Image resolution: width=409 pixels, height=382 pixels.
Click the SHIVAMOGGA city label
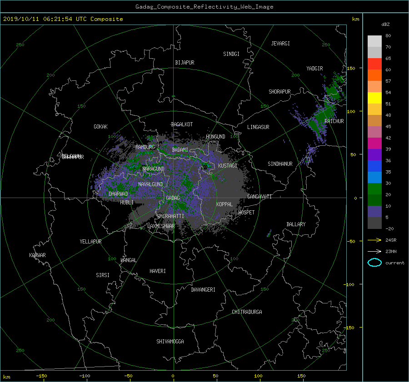click(170, 342)
